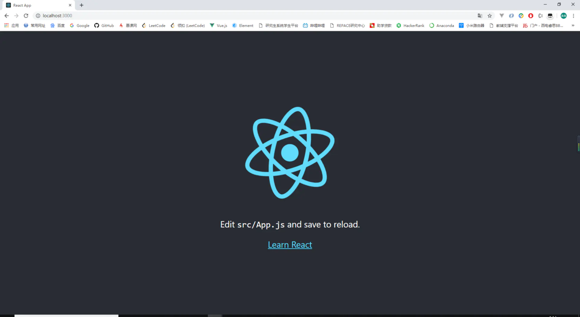
Task: Open the plain LeetCode bookmark
Action: click(x=154, y=25)
